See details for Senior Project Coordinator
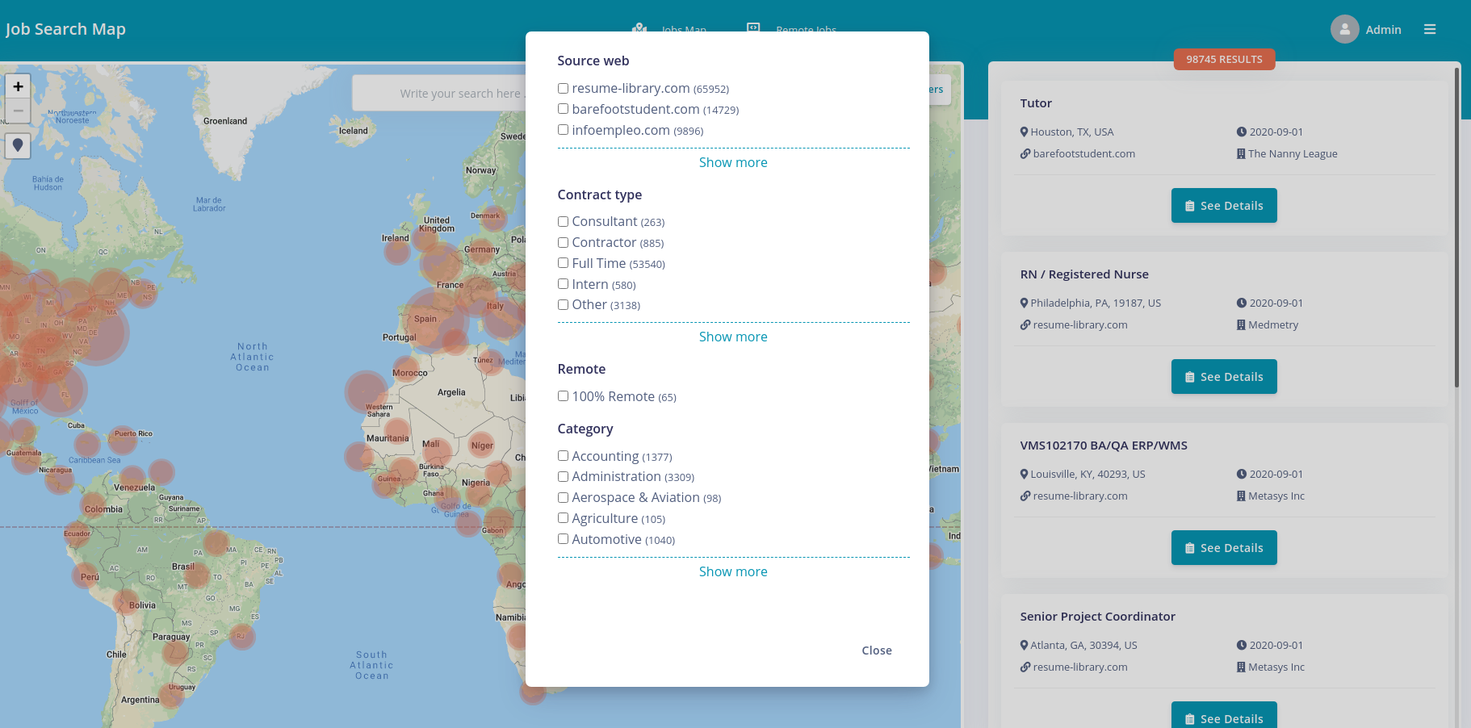This screenshot has height=728, width=1471. pyautogui.click(x=1224, y=715)
